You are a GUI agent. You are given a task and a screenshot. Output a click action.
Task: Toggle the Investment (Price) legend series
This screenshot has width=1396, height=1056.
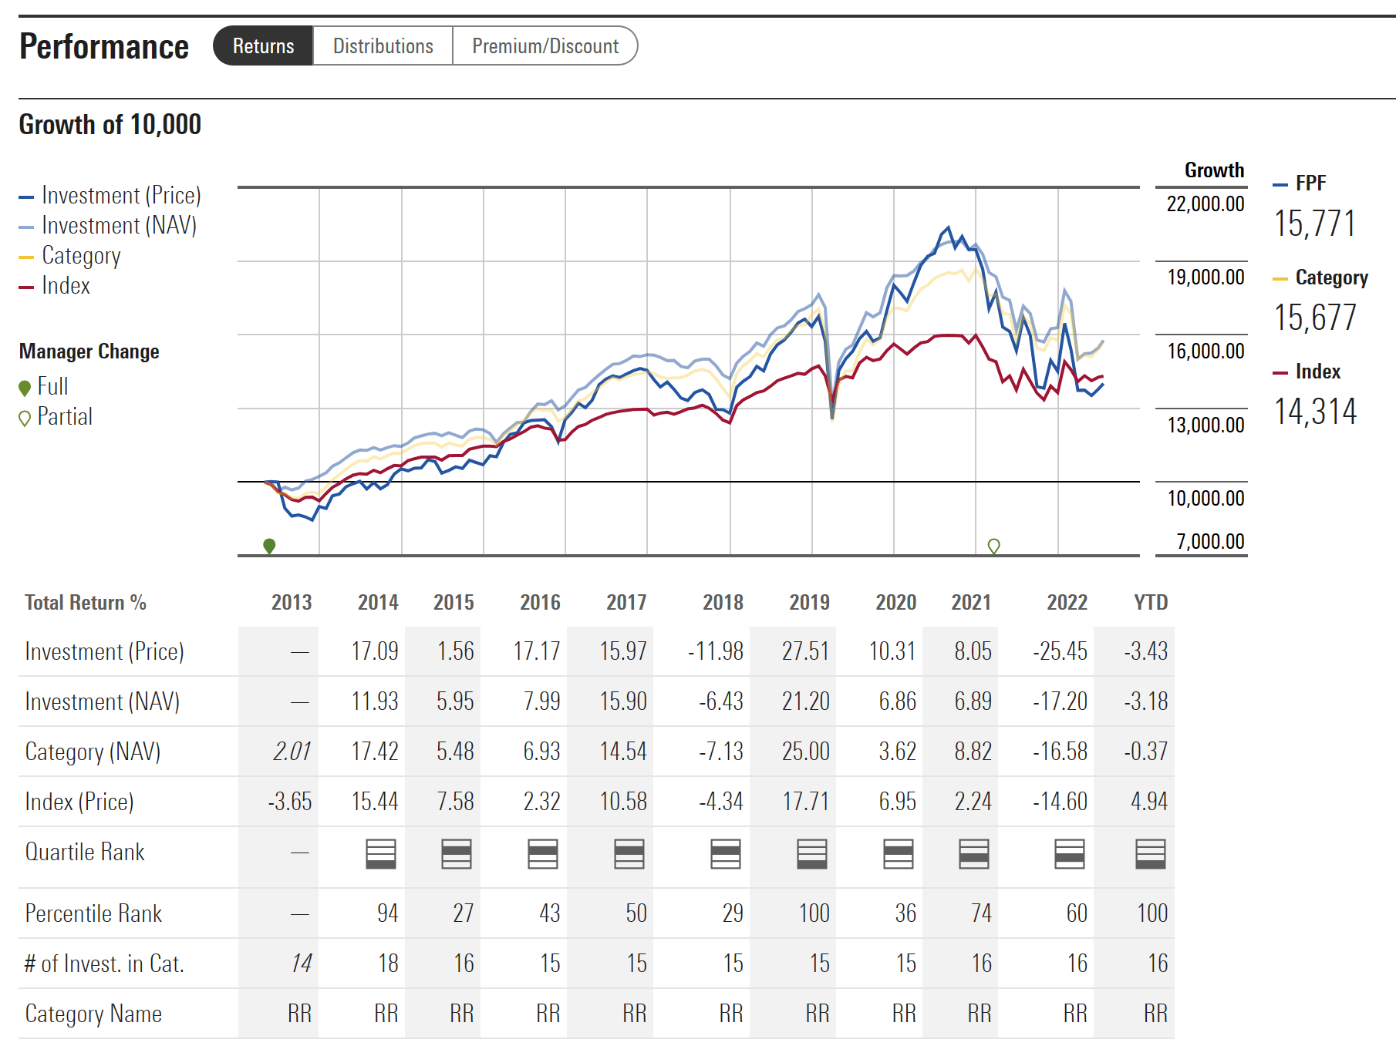[x=121, y=195]
